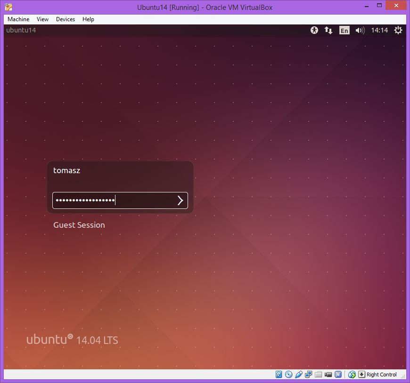Open the Help menu
The width and height of the screenshot is (410, 383).
pos(88,19)
